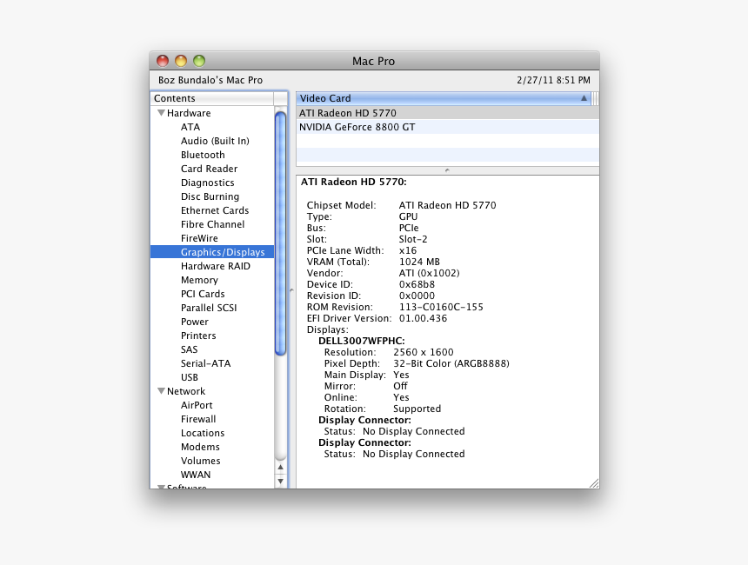Collapse the Network section disclosure triangle
Screen dimensions: 748x565
(x=161, y=391)
